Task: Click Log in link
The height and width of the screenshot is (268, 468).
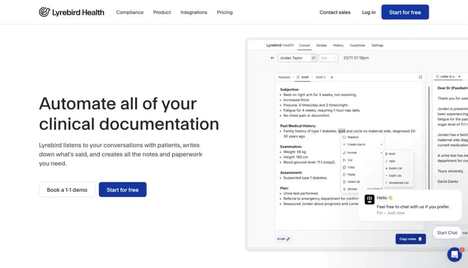Action: click(x=369, y=12)
